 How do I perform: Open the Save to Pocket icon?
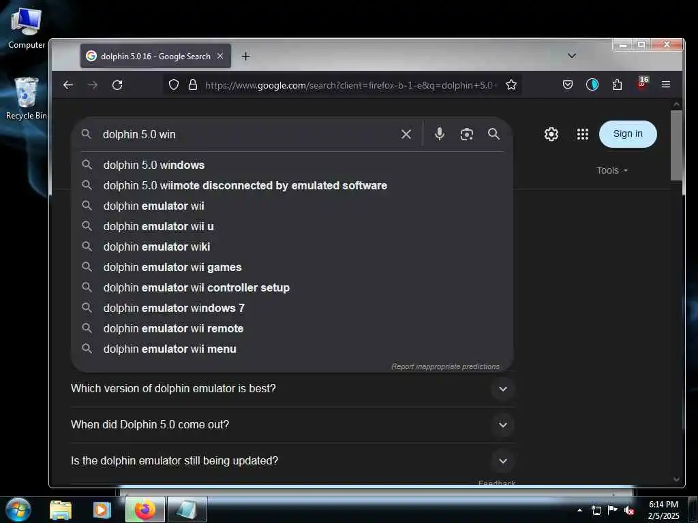pyautogui.click(x=568, y=84)
